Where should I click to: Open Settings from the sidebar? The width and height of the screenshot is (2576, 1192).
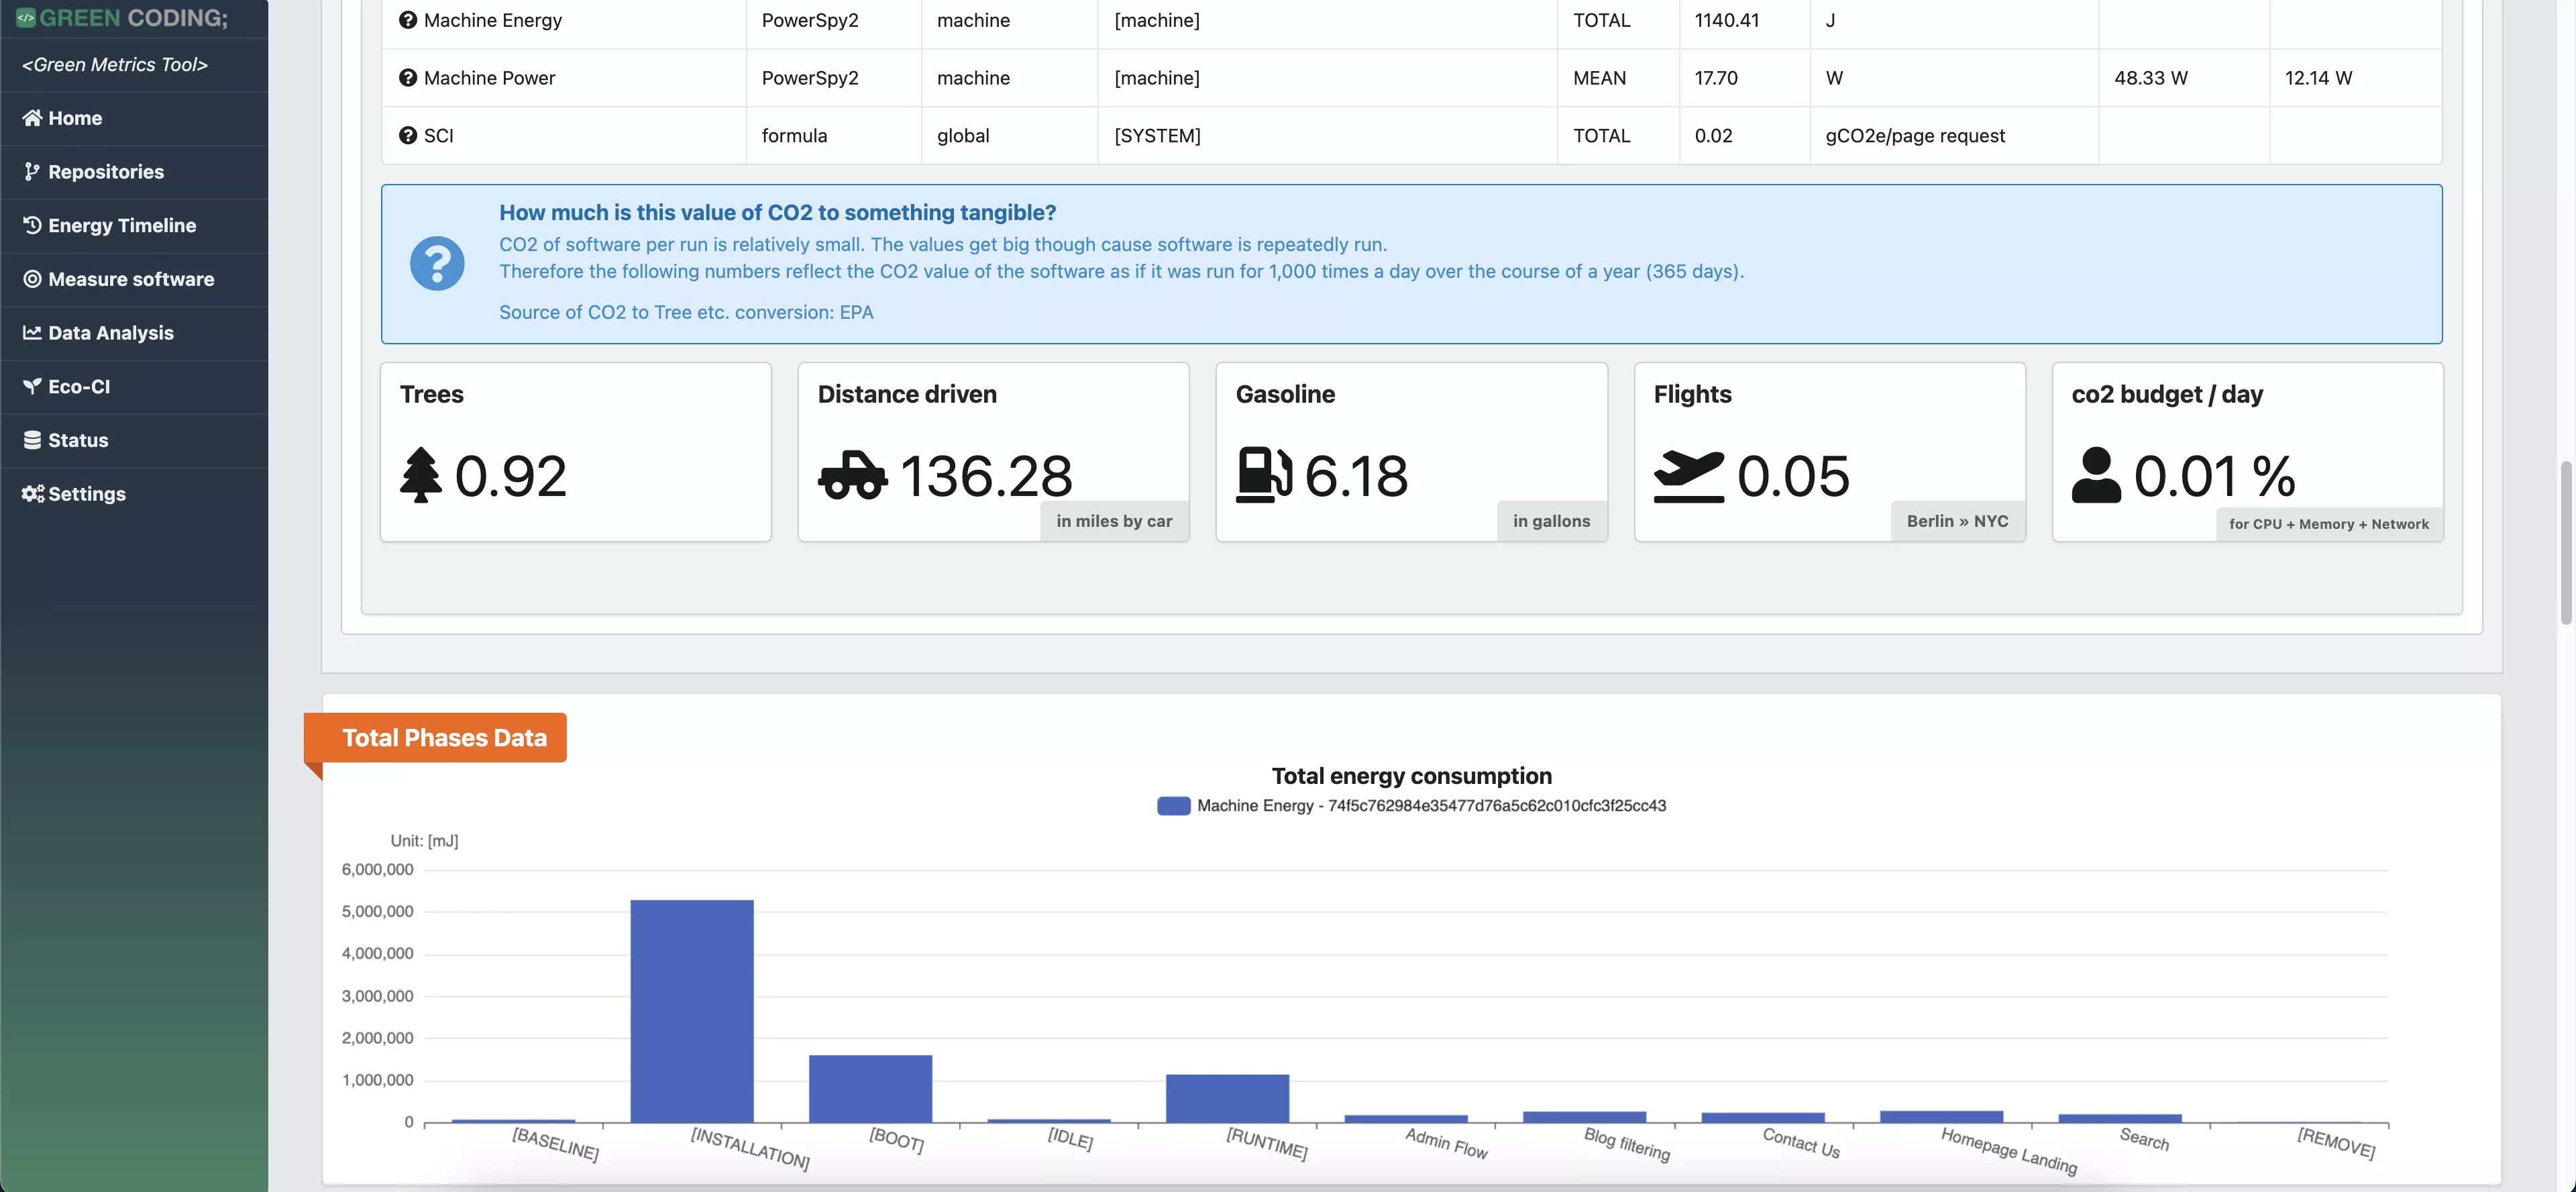tap(86, 495)
